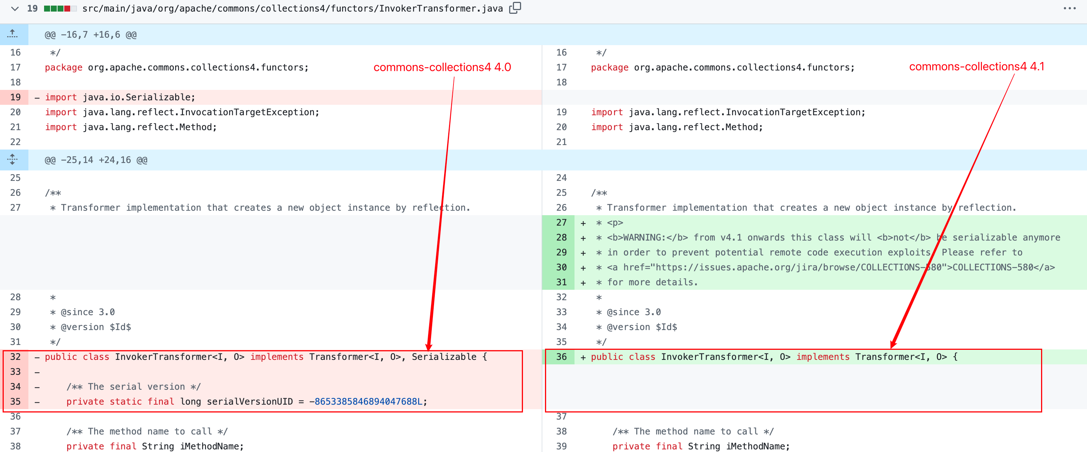The height and width of the screenshot is (452, 1087).
Task: Copy the InvokerTransformer.java file path
Action: (x=515, y=8)
